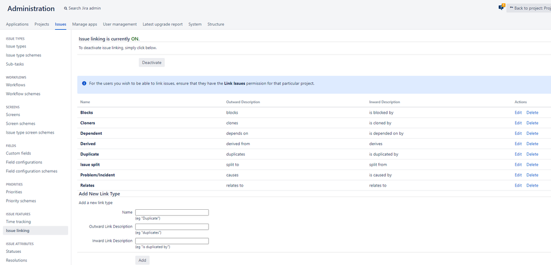The image size is (551, 265).
Task: Delete the Dependent link type
Action: 532,133
